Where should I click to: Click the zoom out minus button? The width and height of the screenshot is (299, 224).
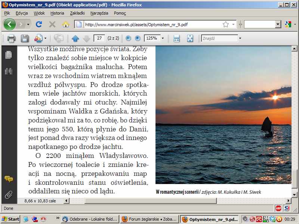(x=128, y=38)
